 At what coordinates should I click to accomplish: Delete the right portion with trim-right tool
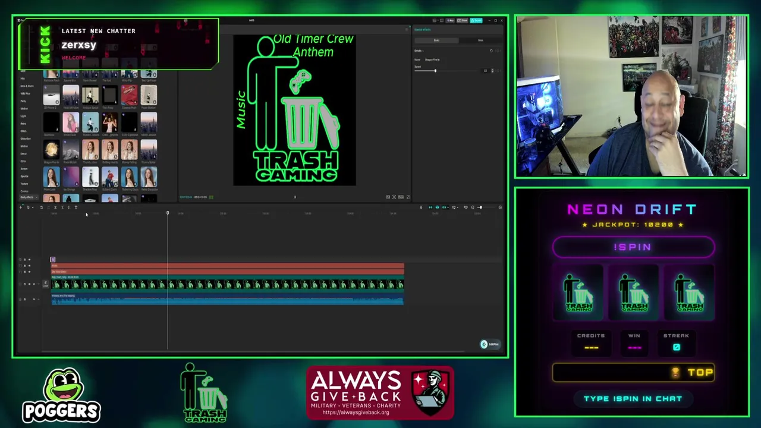tap(69, 207)
